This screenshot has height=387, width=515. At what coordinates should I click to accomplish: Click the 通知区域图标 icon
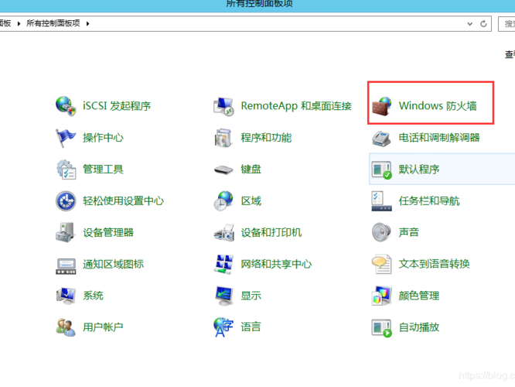point(66,265)
